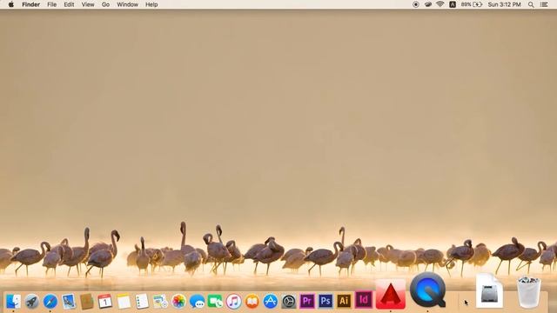Open Safari compass icon in Dock
Viewport: 557px width, 313px height.
pos(50,302)
